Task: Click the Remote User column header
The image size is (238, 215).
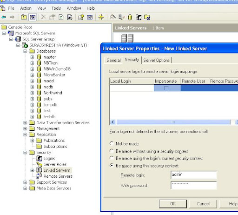Action: tap(195, 81)
